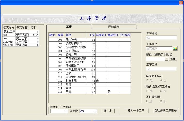Select process row 坎帽边双针2CM
This screenshot has height=121, width=184.
pyautogui.click(x=90, y=62)
